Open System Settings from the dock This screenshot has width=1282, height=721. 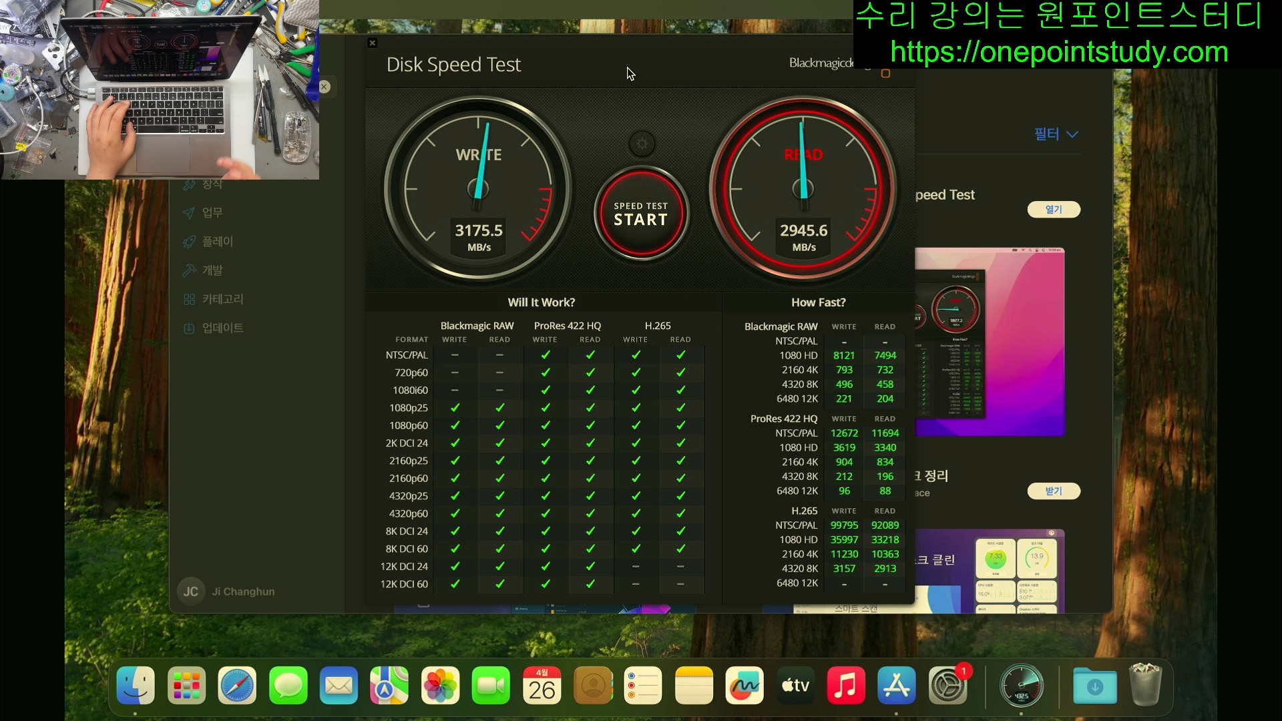pos(947,686)
